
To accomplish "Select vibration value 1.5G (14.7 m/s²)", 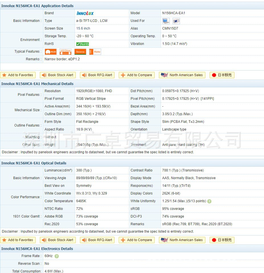I will (175, 44).
